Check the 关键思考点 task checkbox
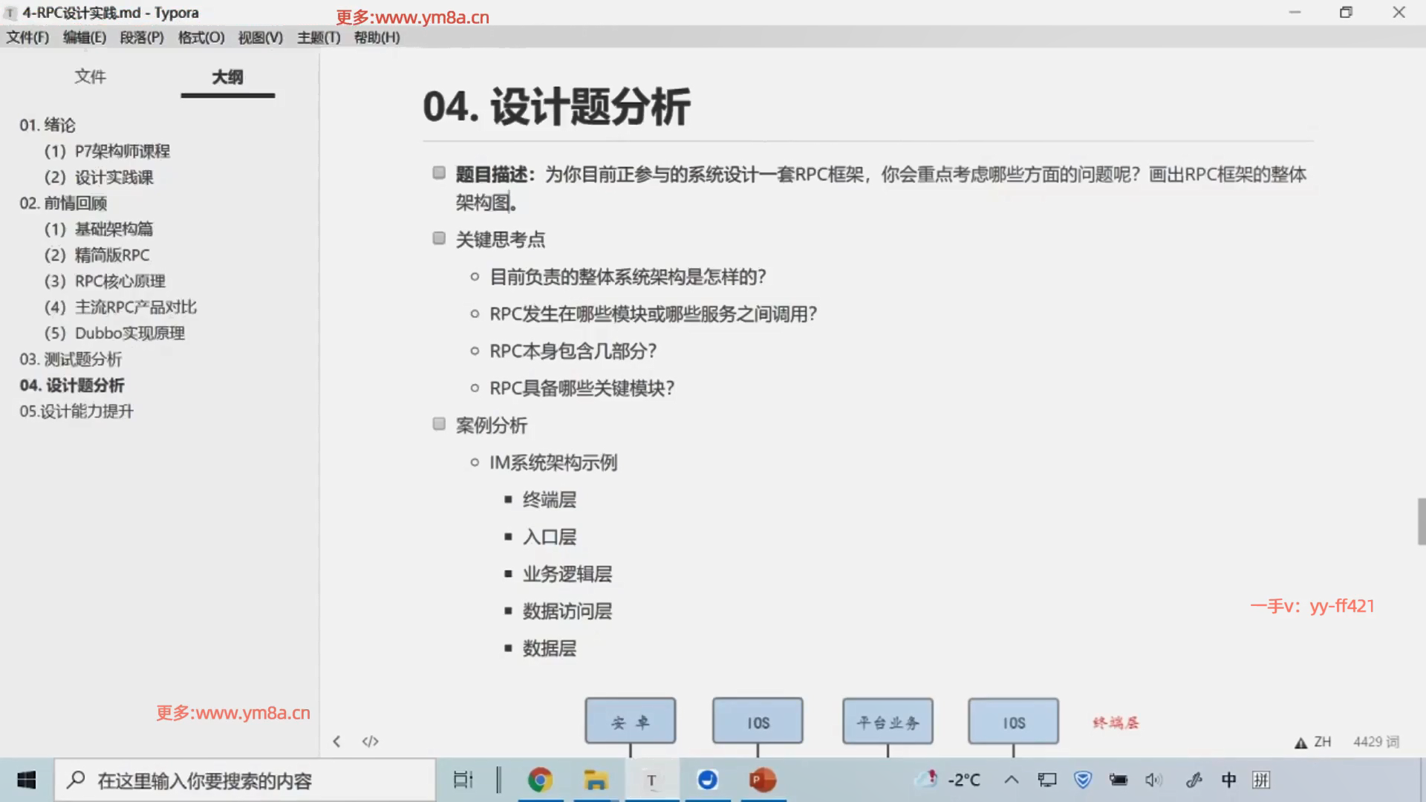Image resolution: width=1426 pixels, height=802 pixels. point(439,238)
